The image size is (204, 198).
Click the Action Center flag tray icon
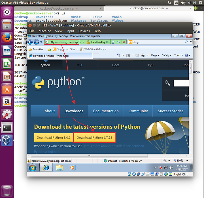(160, 168)
